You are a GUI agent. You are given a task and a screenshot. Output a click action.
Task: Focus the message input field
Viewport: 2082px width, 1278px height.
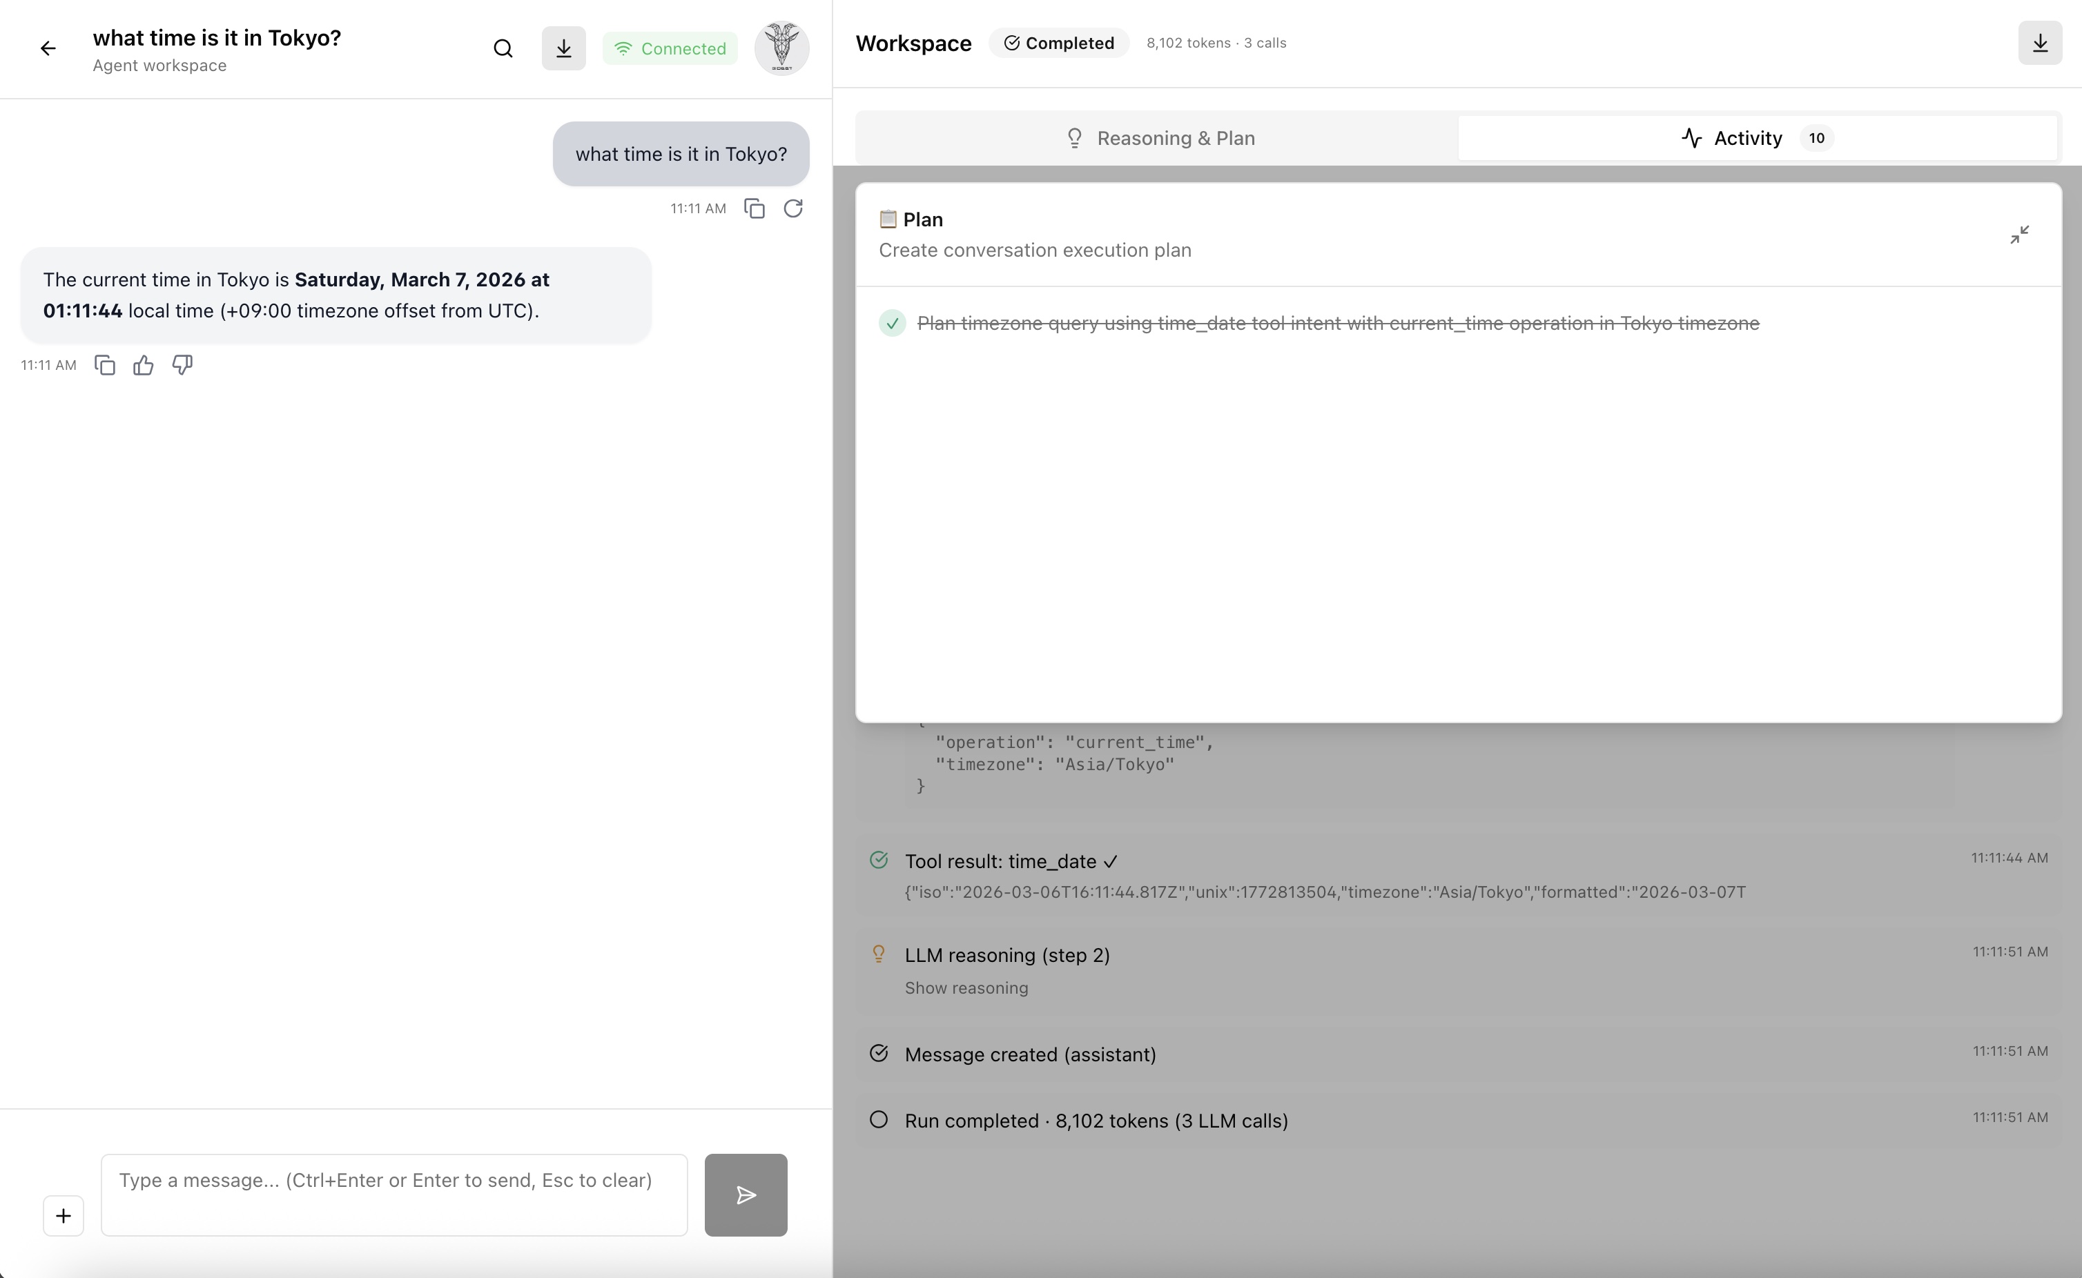click(394, 1195)
